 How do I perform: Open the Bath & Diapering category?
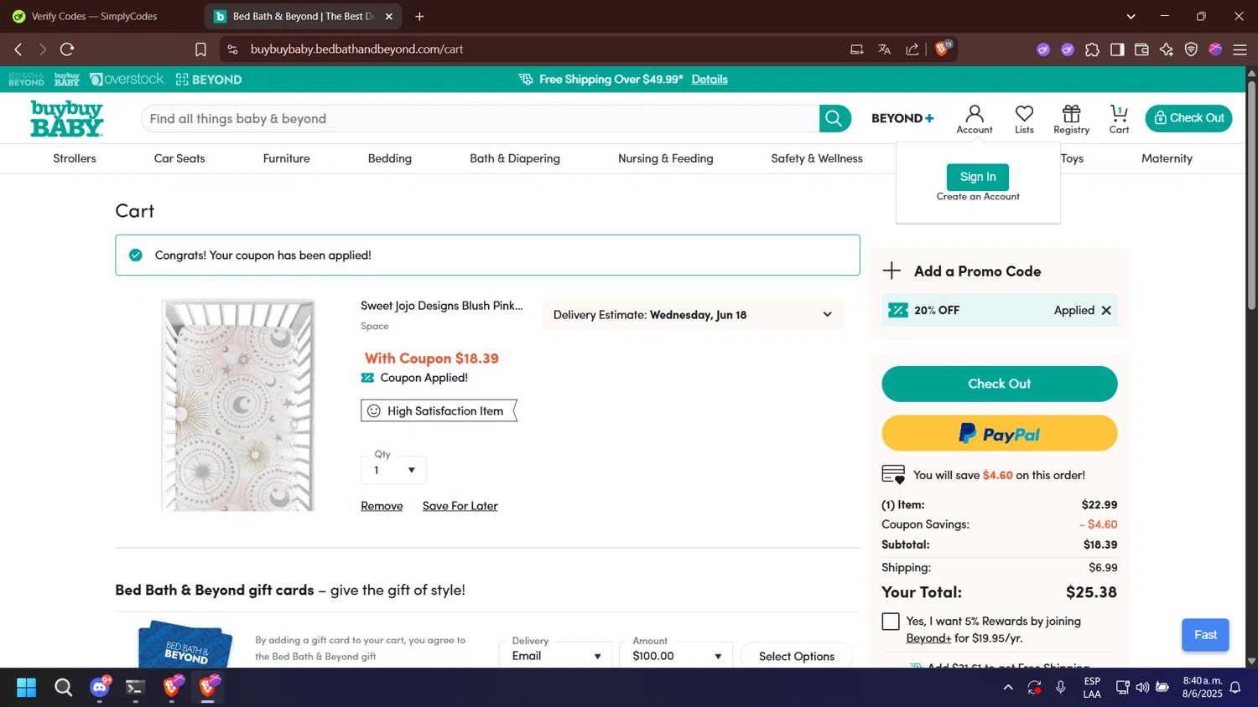[515, 158]
